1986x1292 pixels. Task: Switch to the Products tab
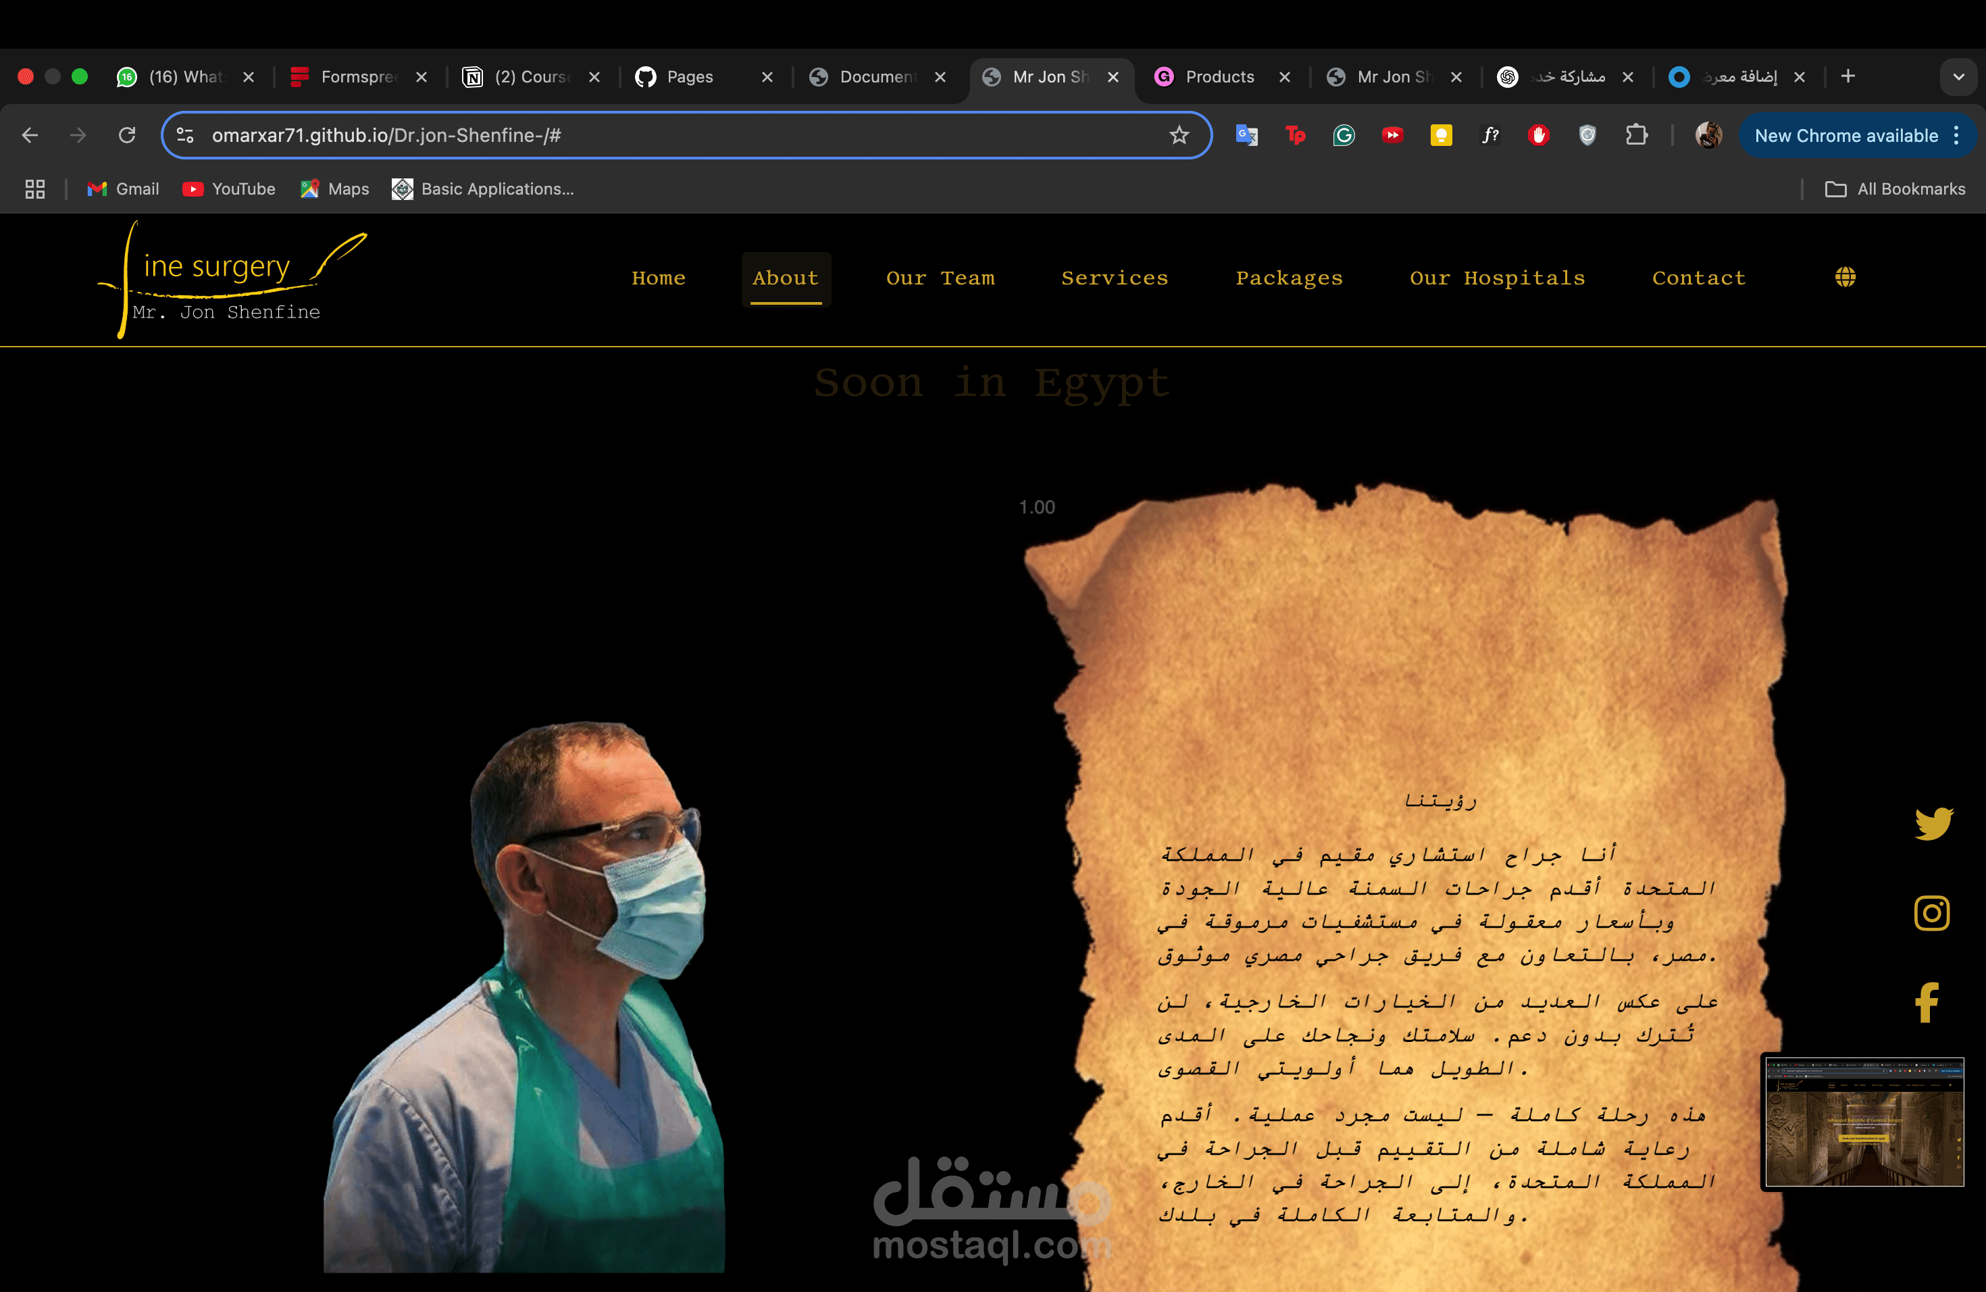click(1219, 77)
